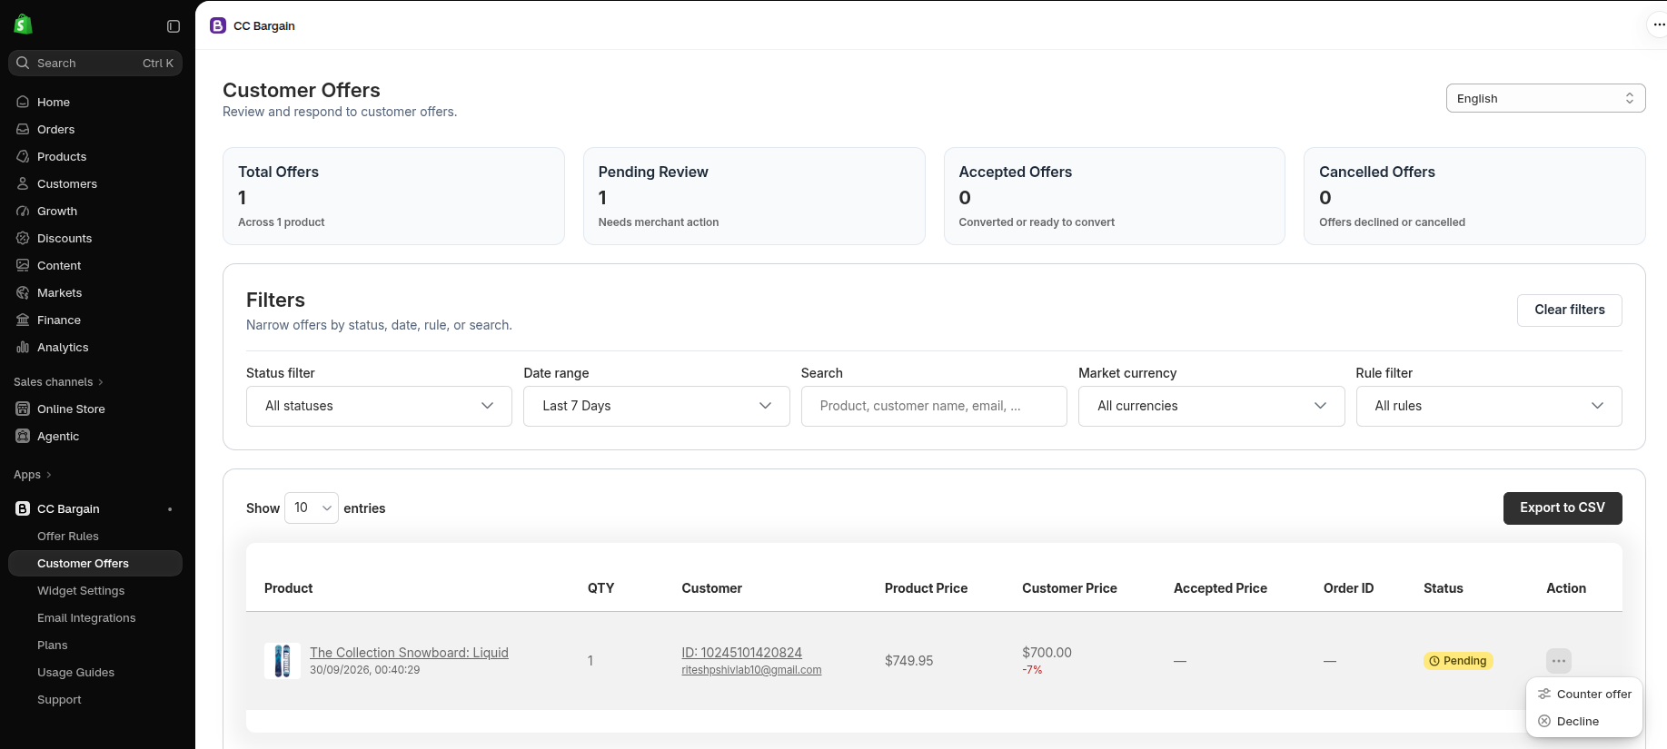Image resolution: width=1667 pixels, height=749 pixels.
Task: Expand the Sales channels section
Action: coord(58,381)
